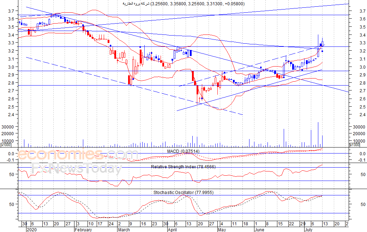This screenshot has width=367, height=232.
Task: Select the February month label on time axis
Action: pos(83,230)
